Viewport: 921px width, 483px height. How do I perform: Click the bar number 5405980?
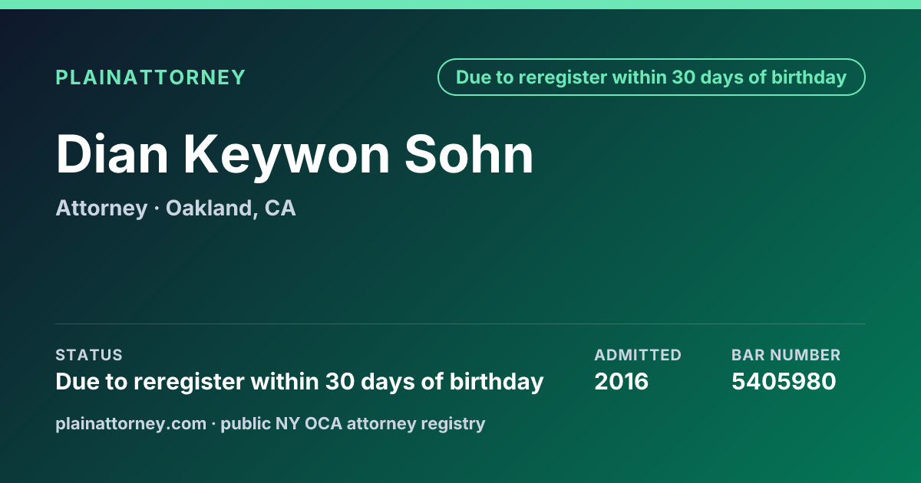pos(784,381)
